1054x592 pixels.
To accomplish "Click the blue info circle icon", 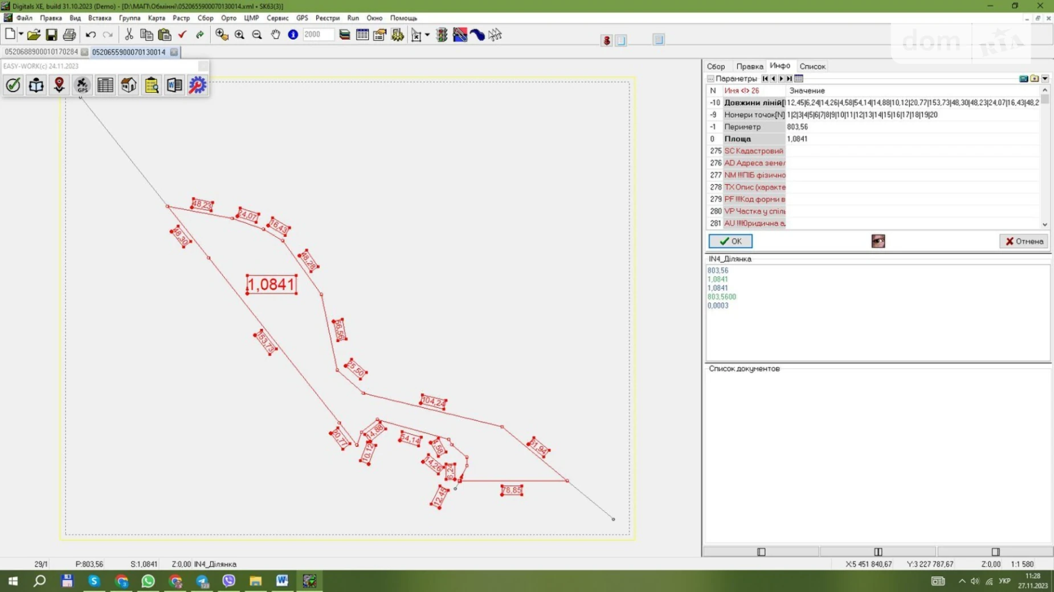I will (x=293, y=35).
